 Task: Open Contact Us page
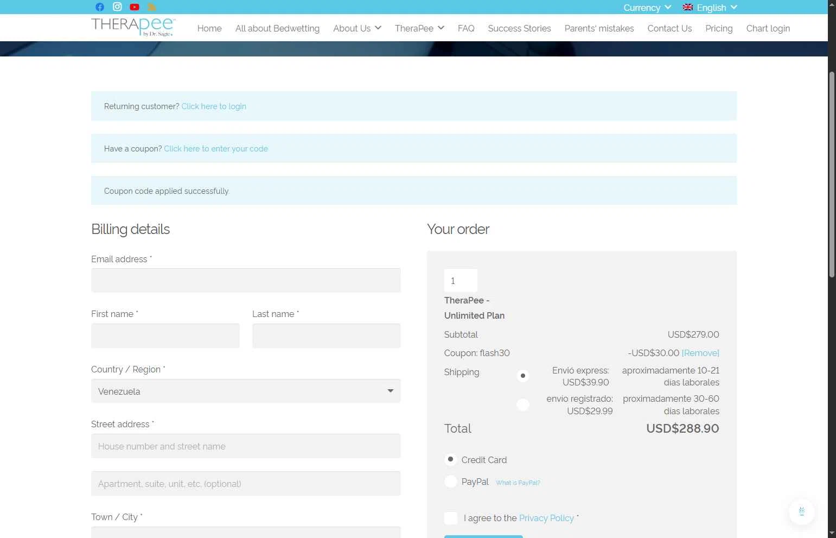click(x=669, y=28)
